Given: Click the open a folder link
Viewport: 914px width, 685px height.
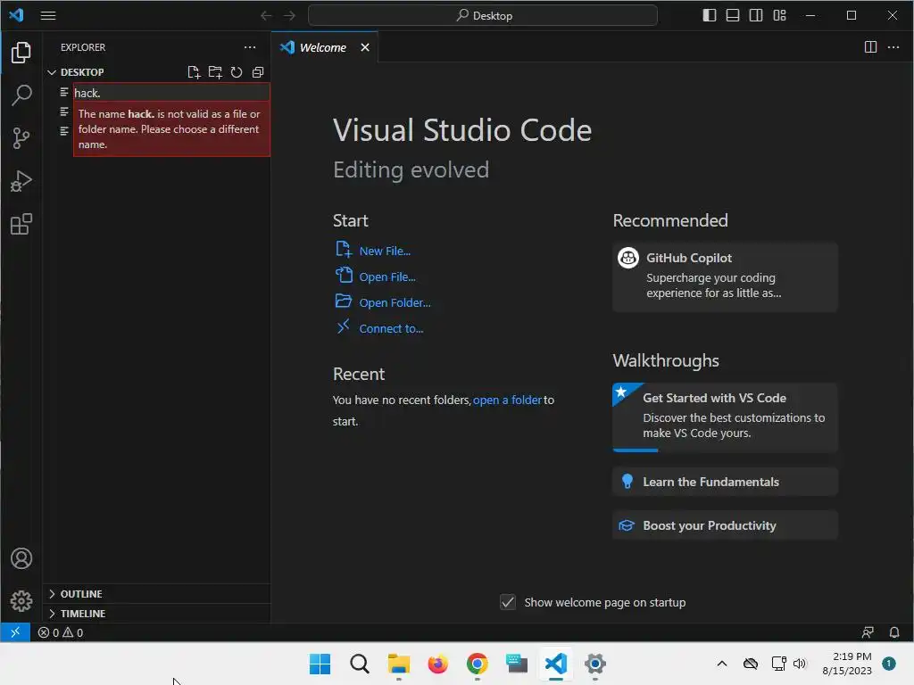Looking at the screenshot, I should 507,400.
